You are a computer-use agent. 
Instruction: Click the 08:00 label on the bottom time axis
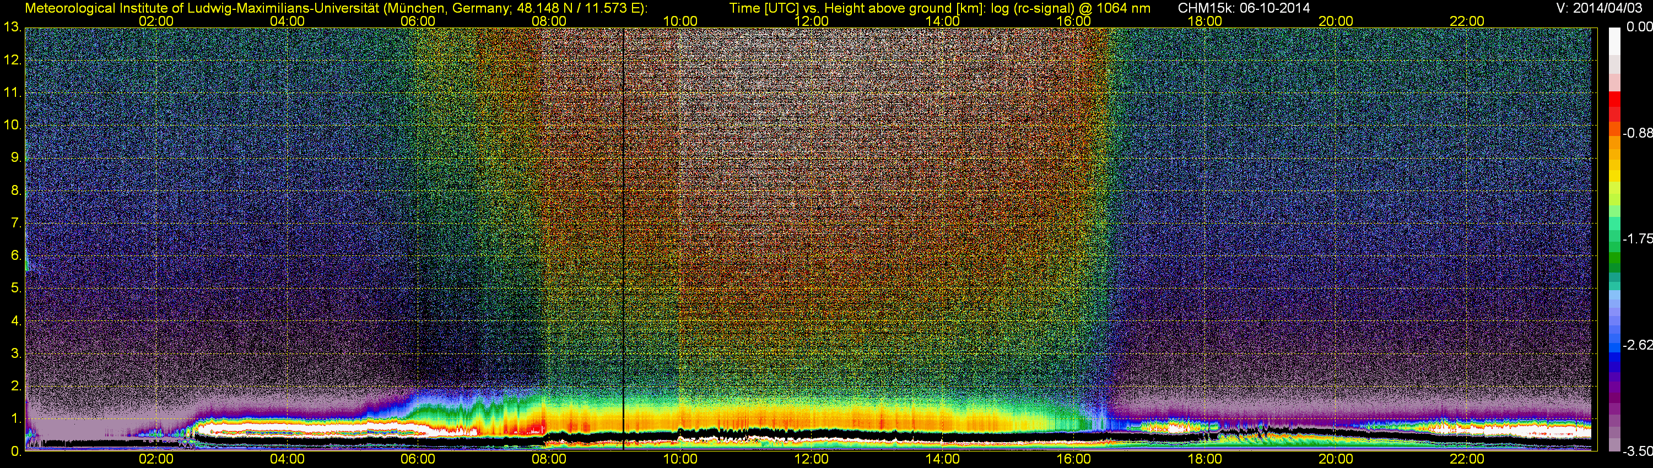click(549, 460)
